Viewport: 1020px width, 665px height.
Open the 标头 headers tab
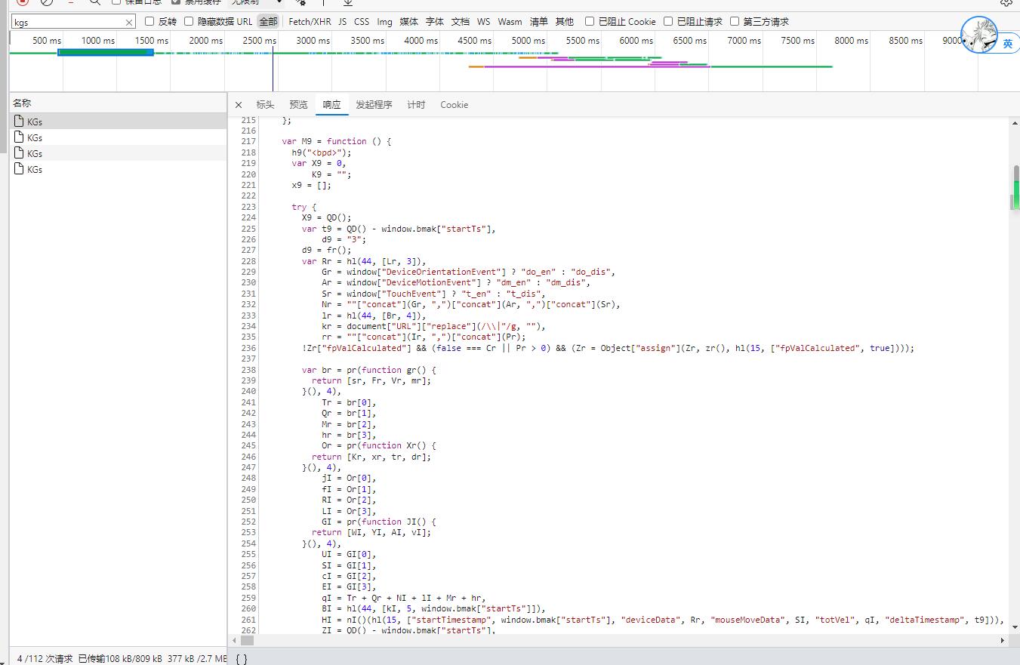pos(265,105)
